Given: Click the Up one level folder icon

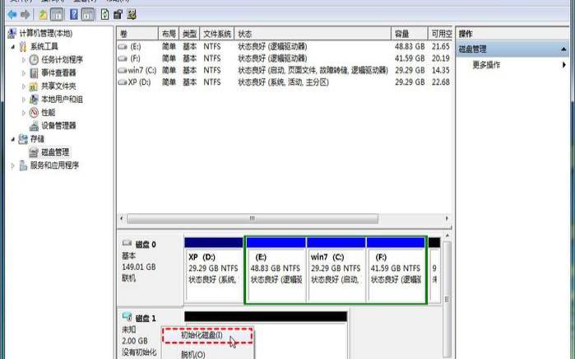Looking at the screenshot, I should tap(44, 15).
